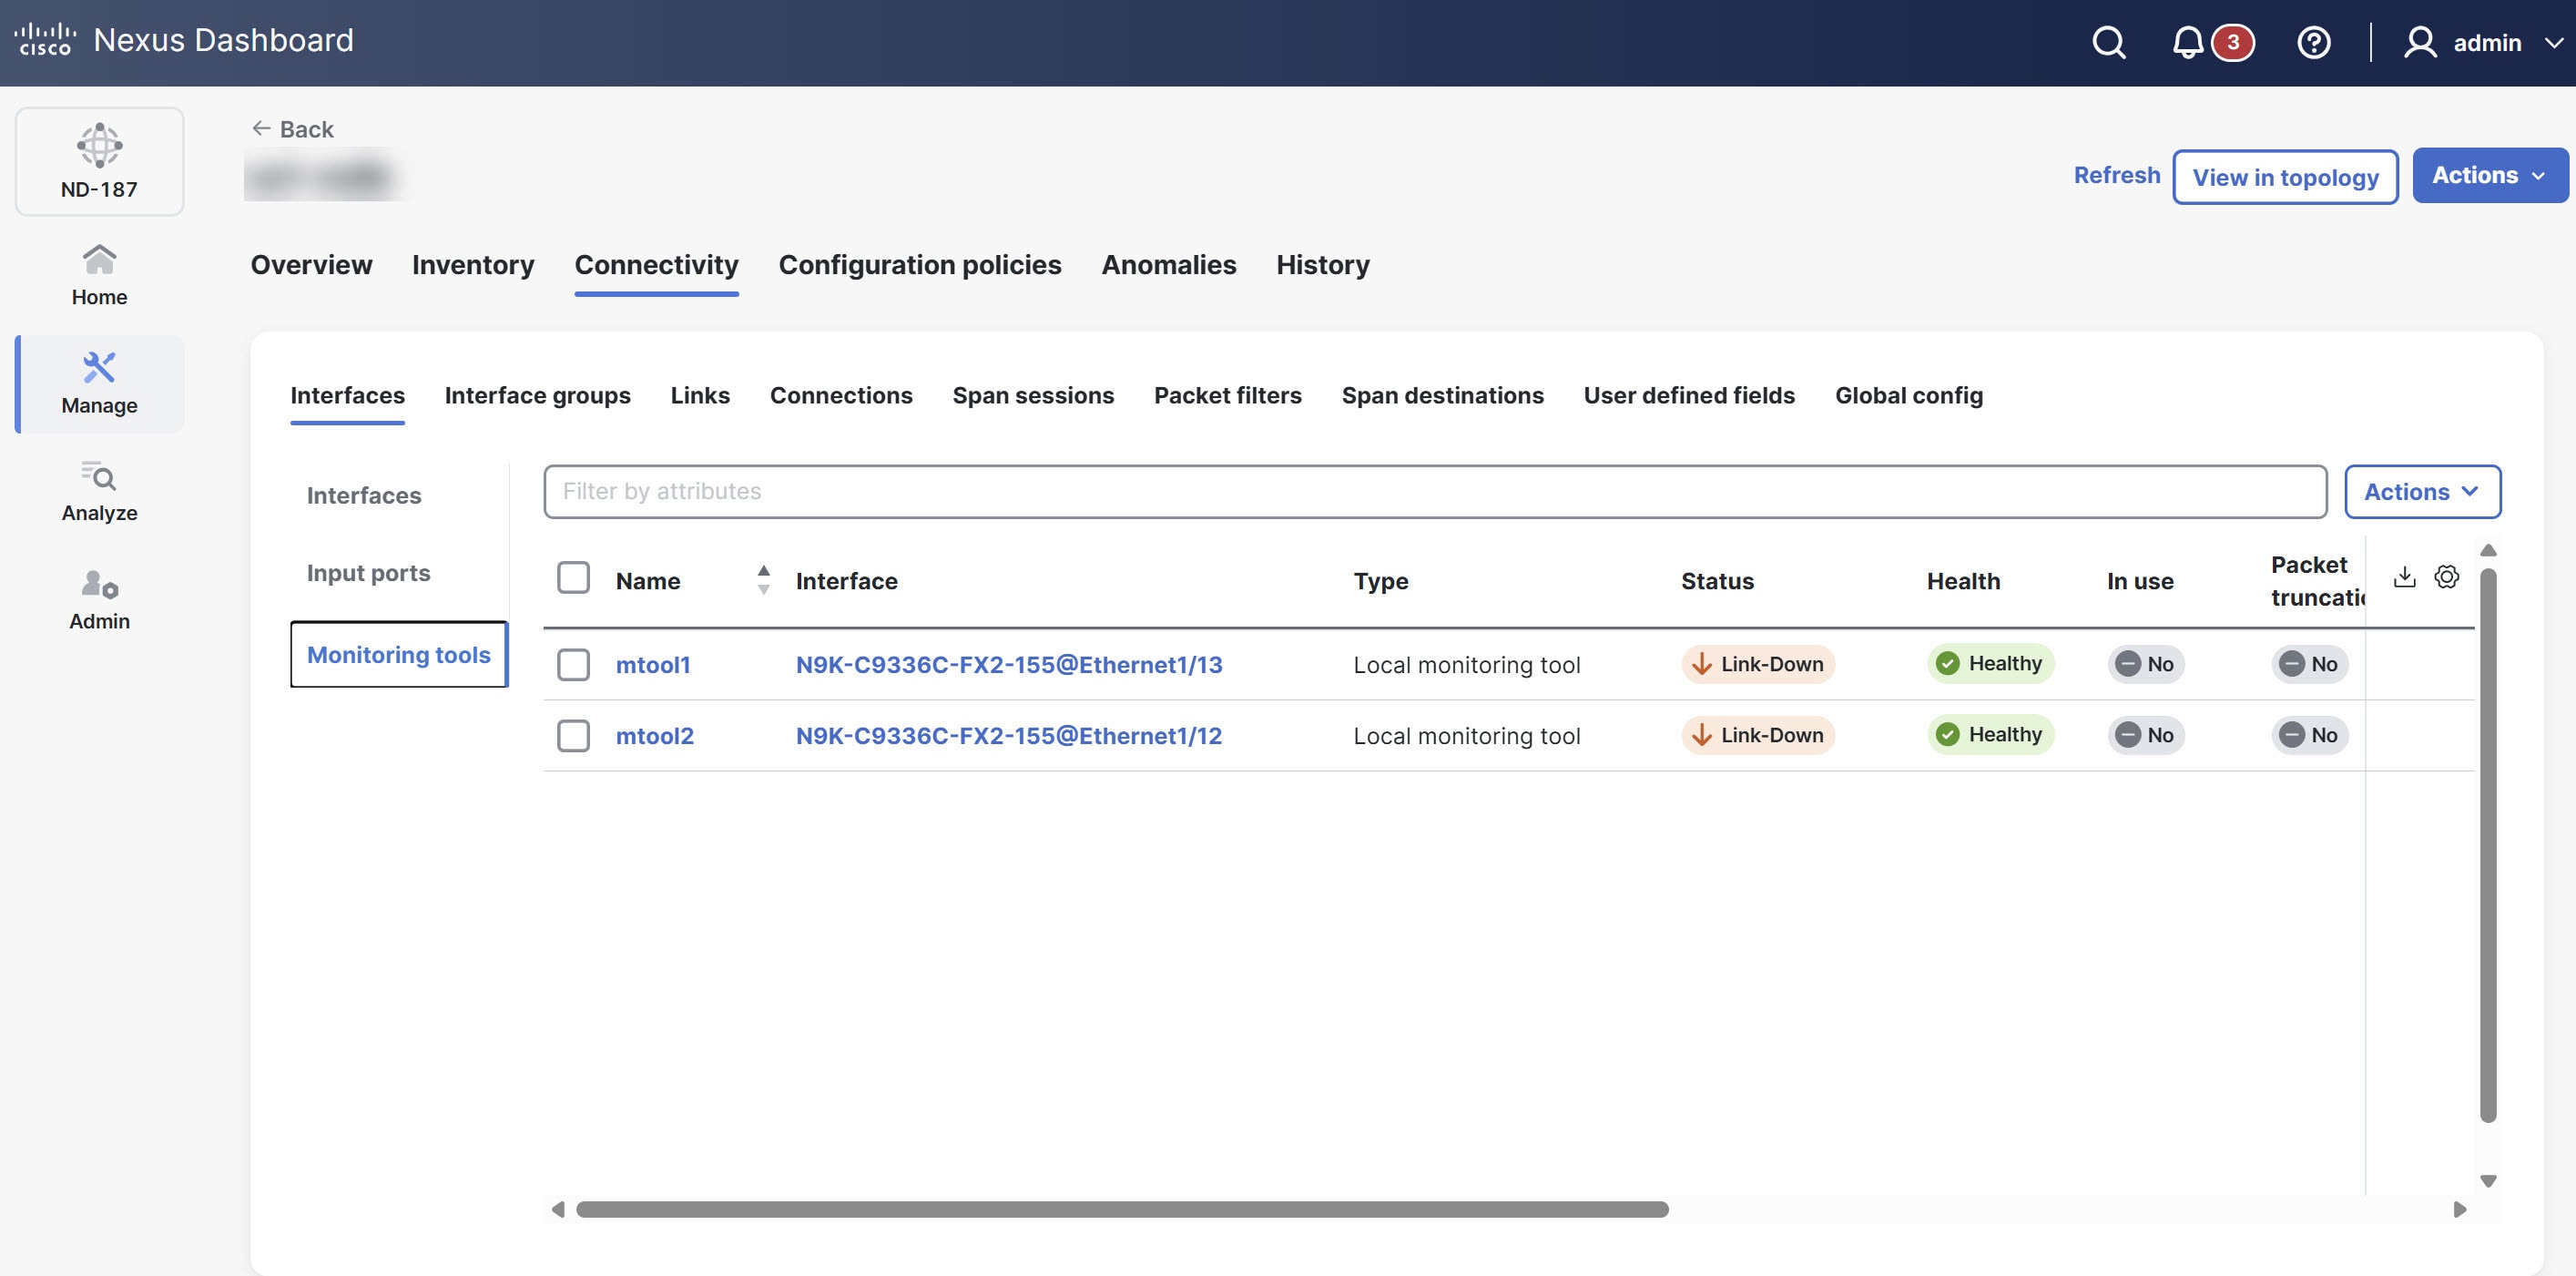Open the admin account dropdown
Screen dimensions: 2576x1276
coord(2483,42)
